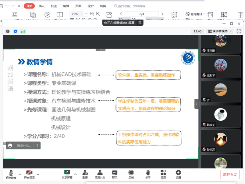
Task: Switch to the 页面 ribbon tab
Action: click(x=78, y=6)
